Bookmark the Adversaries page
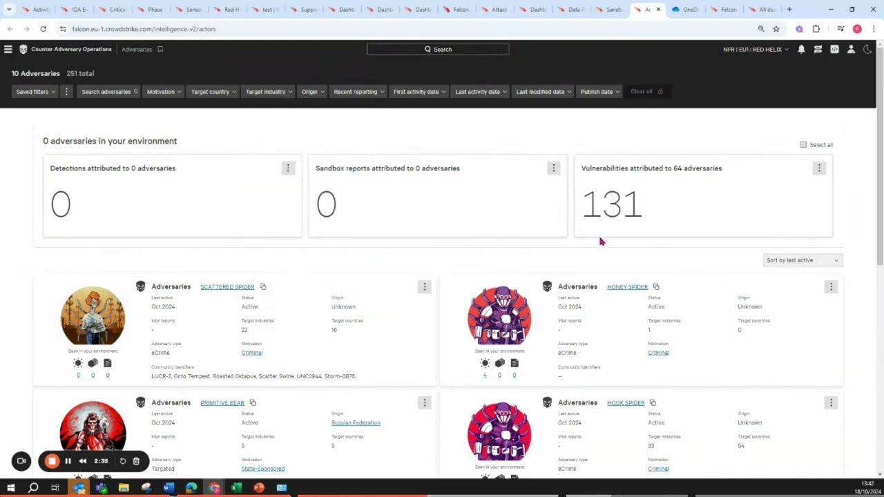The width and height of the screenshot is (884, 497). pyautogui.click(x=160, y=49)
